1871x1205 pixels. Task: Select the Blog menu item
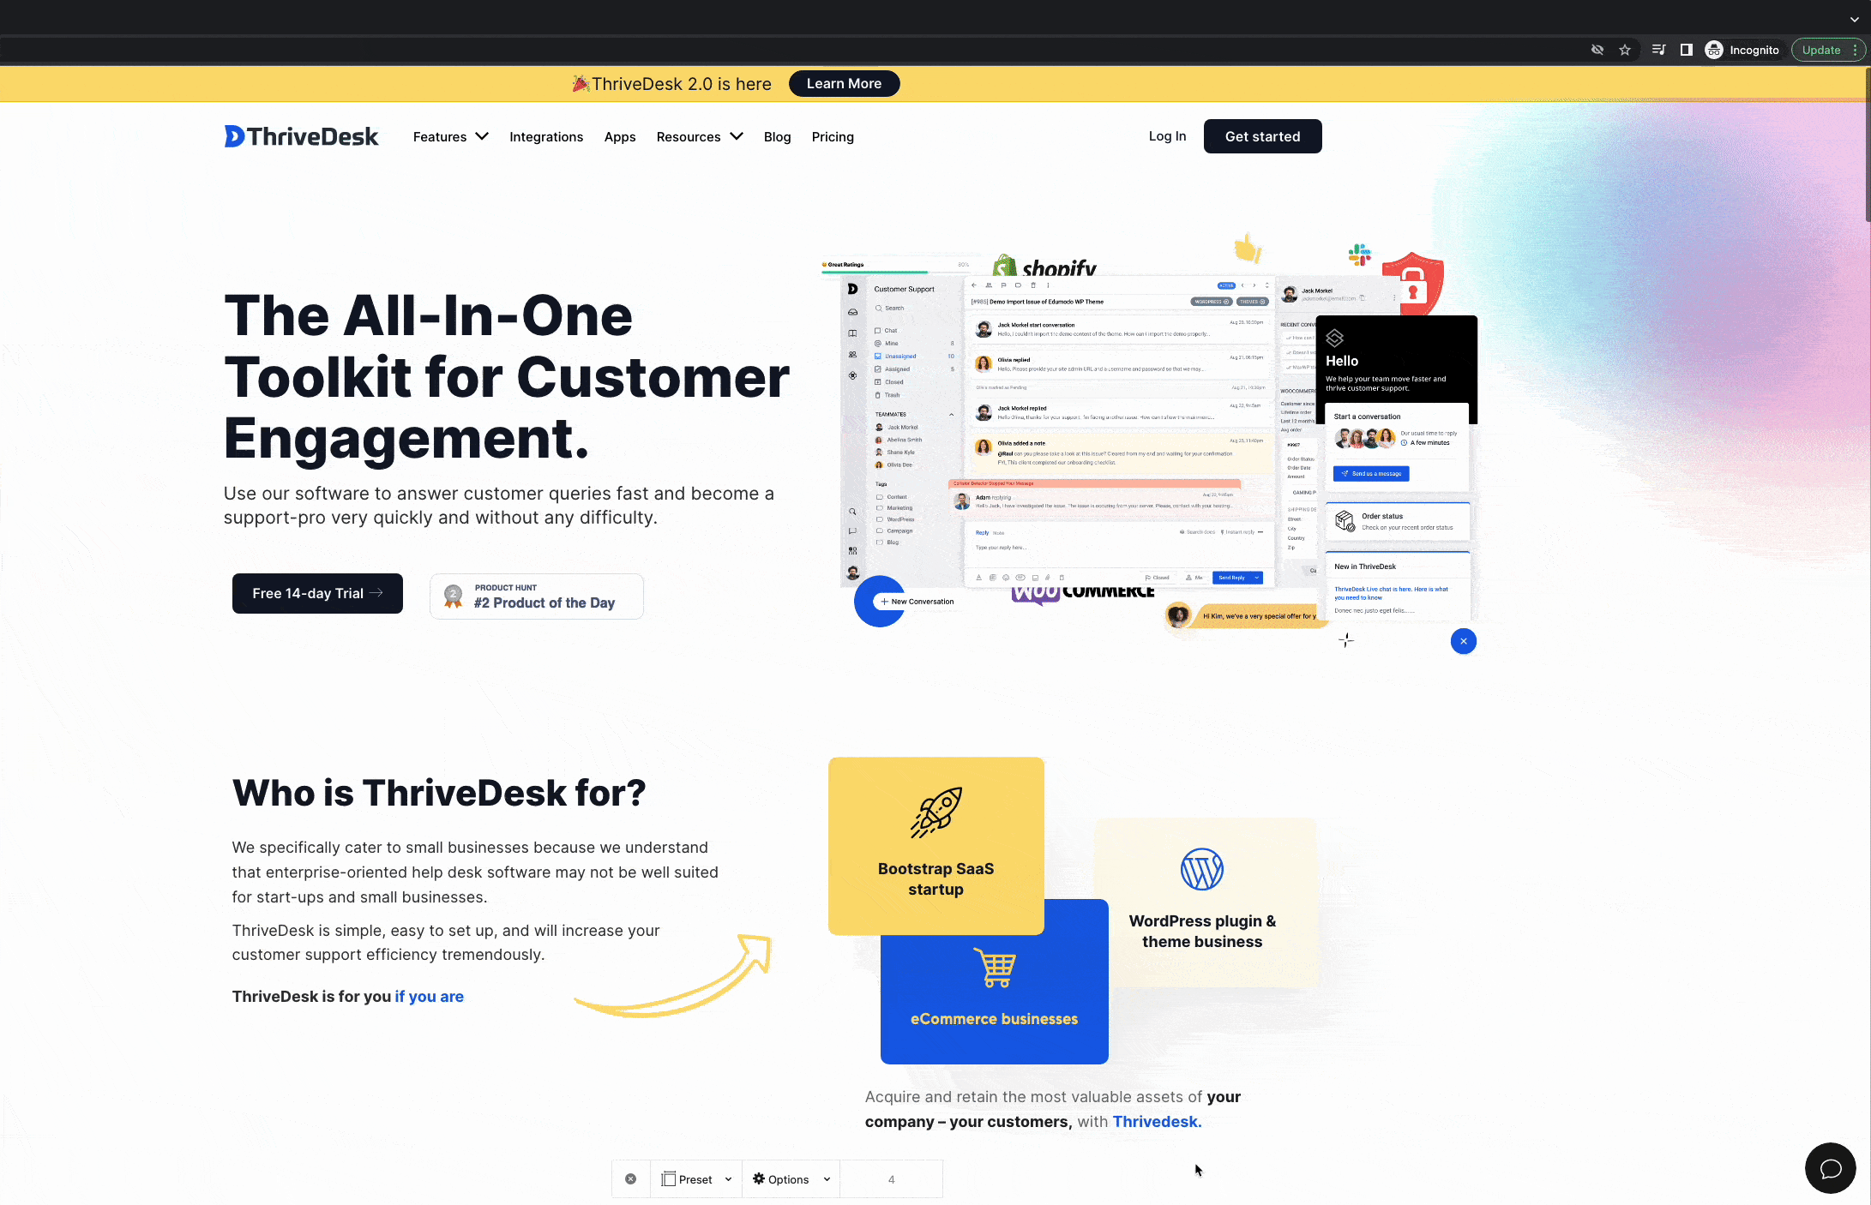click(778, 136)
